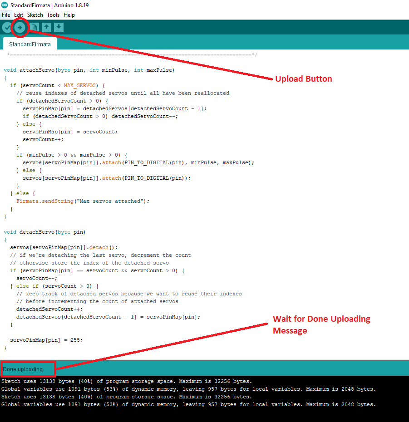Open the Tools menu

click(53, 15)
